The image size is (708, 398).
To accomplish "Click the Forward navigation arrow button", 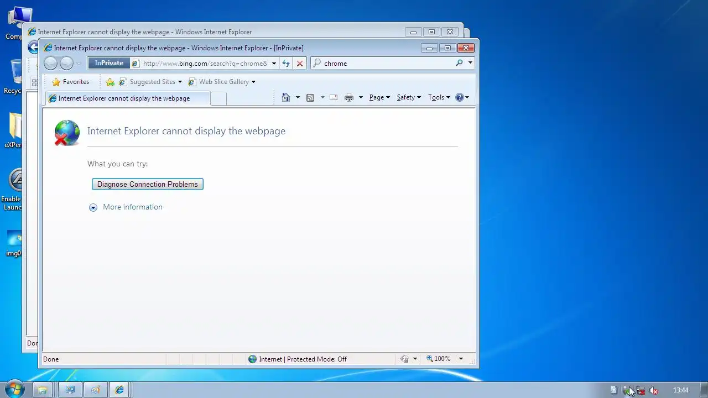I will 66,63.
